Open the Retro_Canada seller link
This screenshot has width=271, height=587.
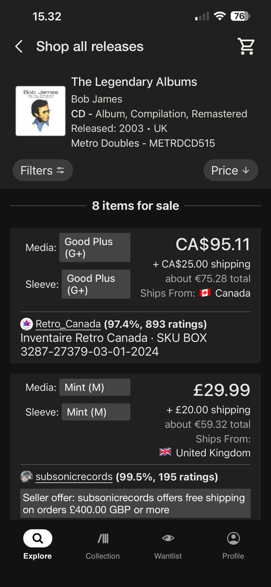68,324
